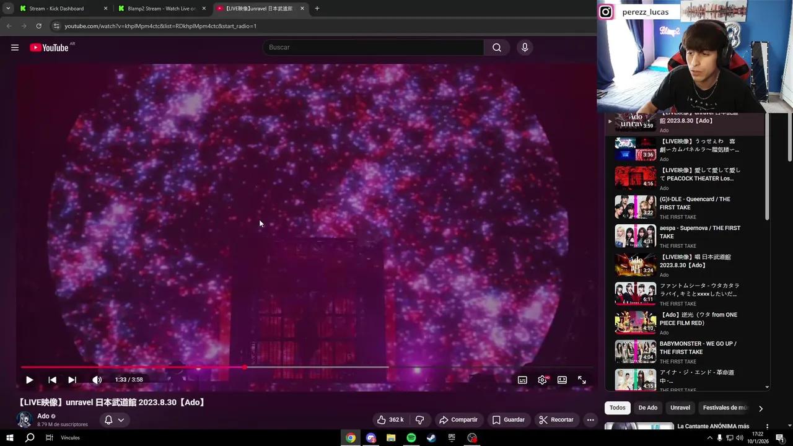Show more filter chips with right chevron
Viewport: 793px width, 446px height.
click(761, 408)
